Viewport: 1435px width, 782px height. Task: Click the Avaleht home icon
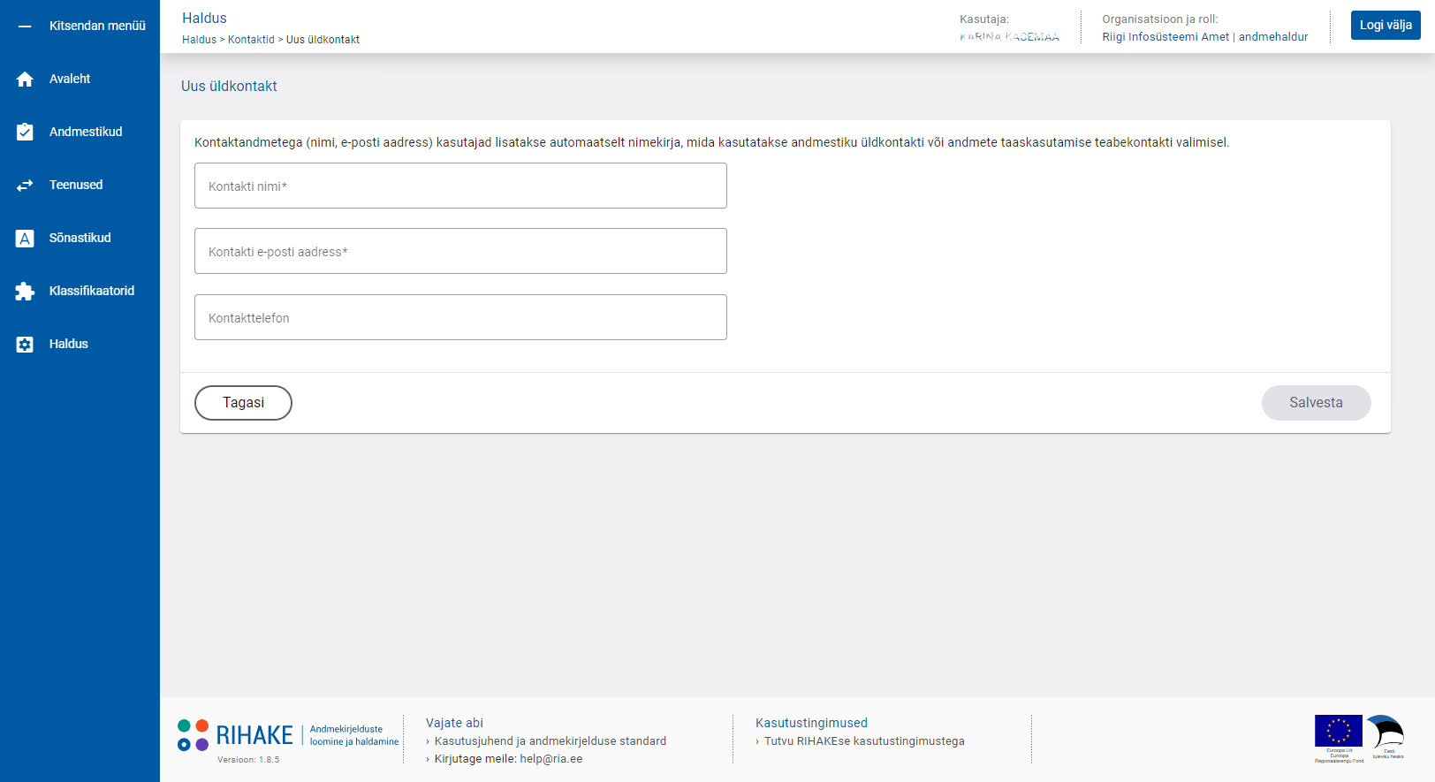[25, 80]
